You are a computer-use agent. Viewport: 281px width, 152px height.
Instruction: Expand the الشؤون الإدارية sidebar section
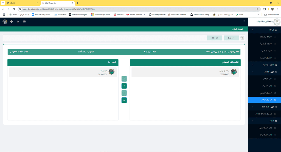coord(265,65)
